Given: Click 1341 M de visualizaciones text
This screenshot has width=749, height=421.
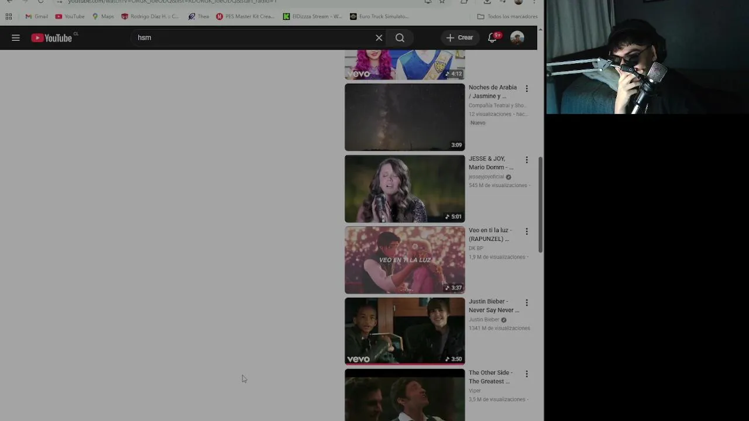Looking at the screenshot, I should (x=499, y=328).
